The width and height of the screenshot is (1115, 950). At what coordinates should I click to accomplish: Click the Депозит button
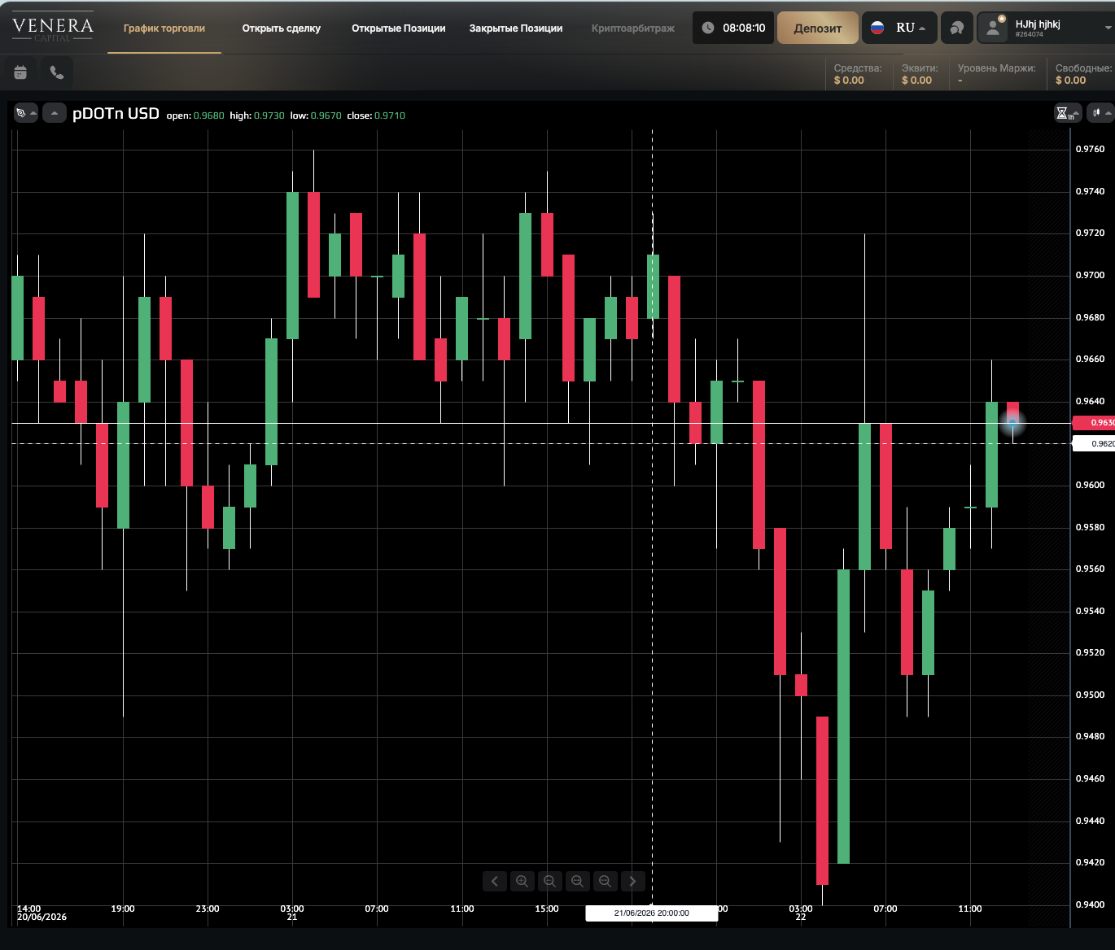point(818,28)
